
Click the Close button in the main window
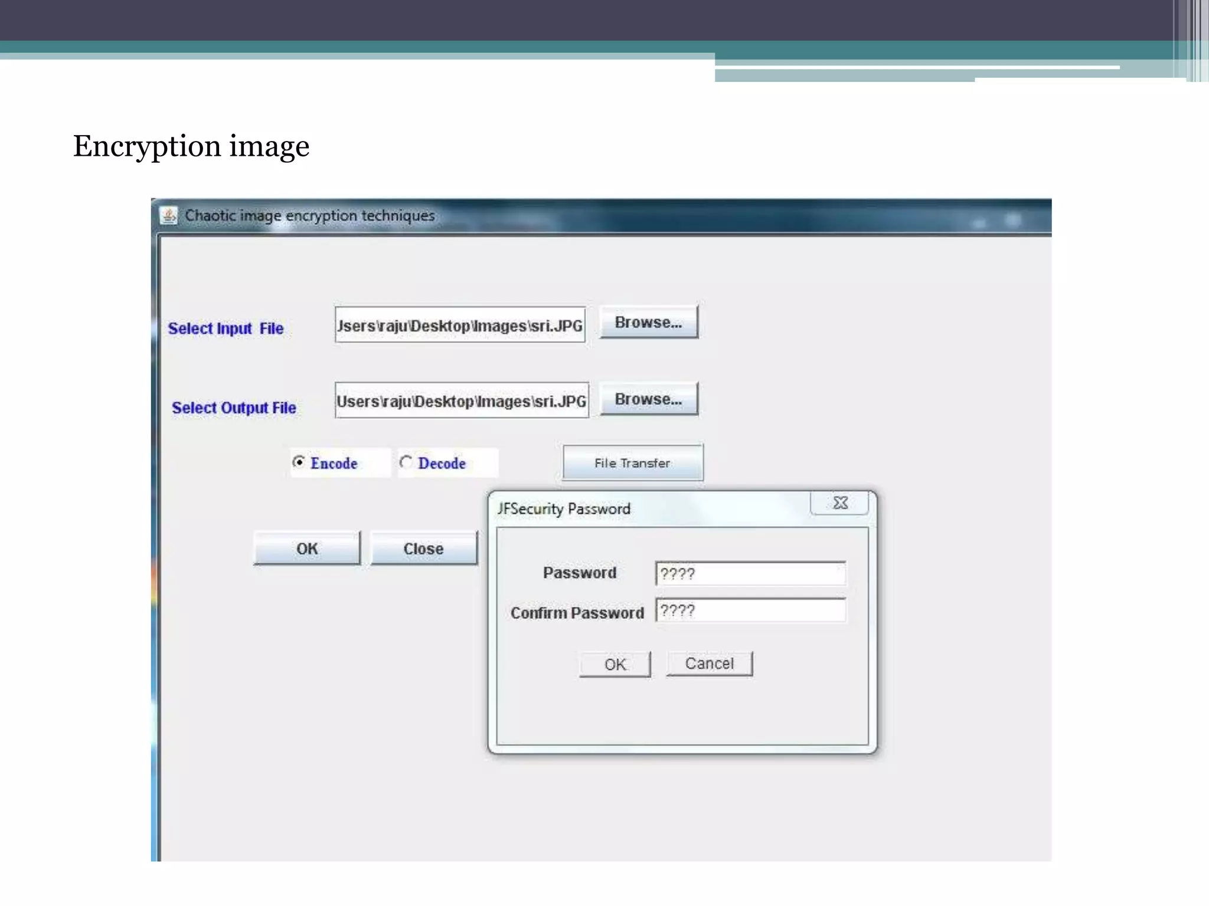point(424,548)
